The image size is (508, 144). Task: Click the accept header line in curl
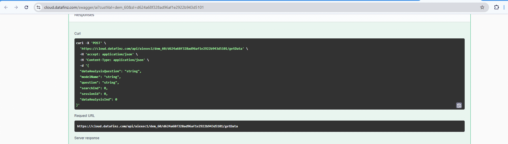(108, 54)
